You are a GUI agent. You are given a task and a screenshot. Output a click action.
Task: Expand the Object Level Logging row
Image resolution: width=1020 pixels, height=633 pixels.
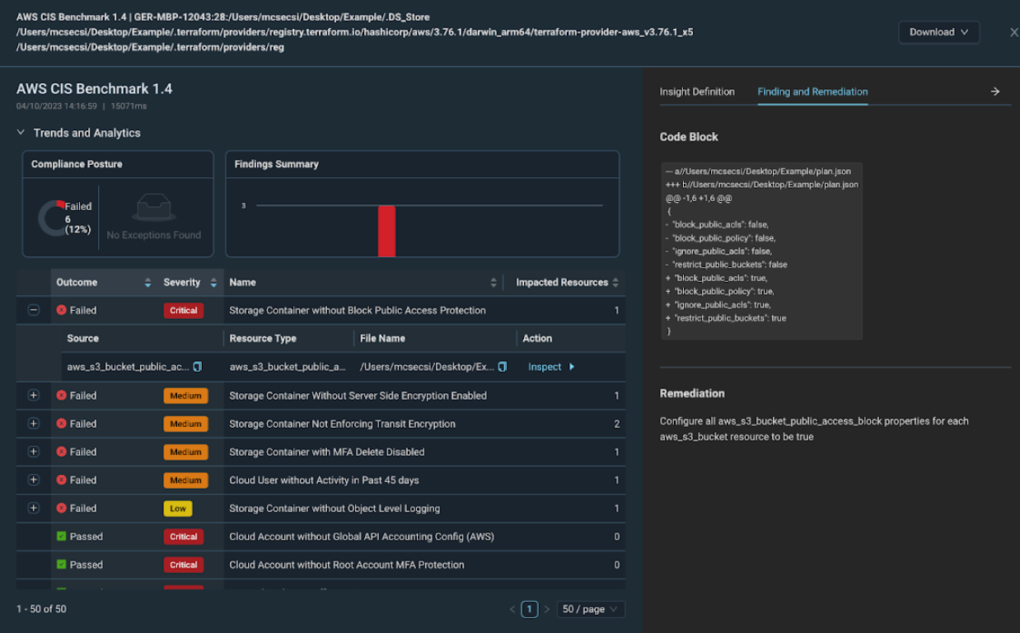click(34, 509)
